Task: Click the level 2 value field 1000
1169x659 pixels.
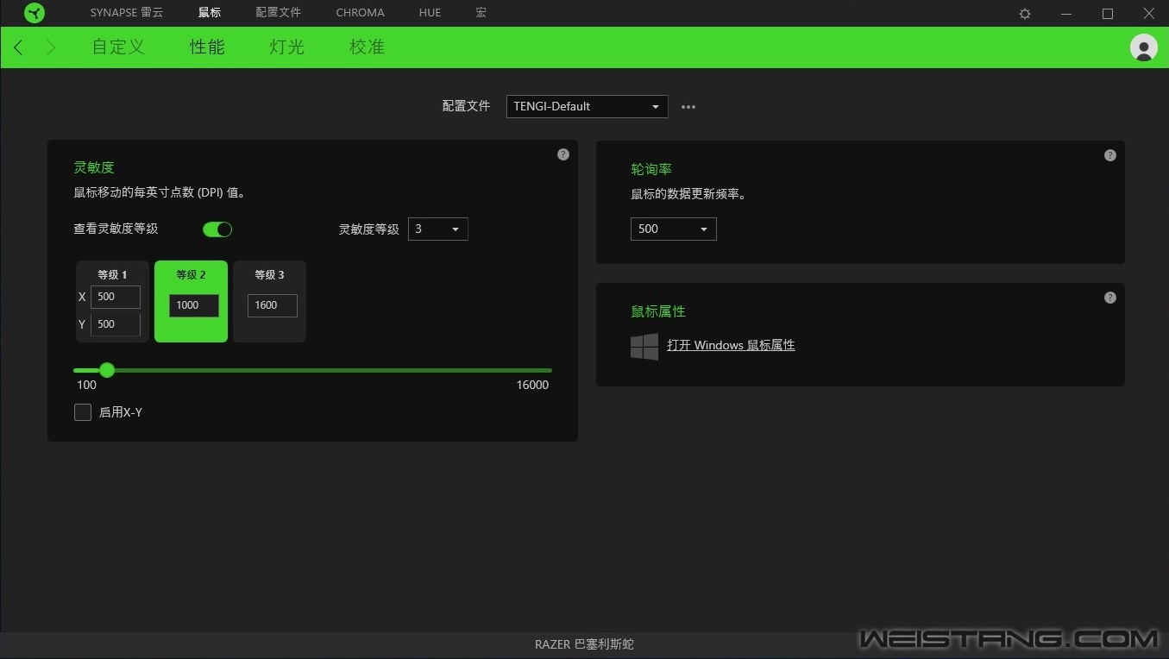Action: tap(194, 305)
